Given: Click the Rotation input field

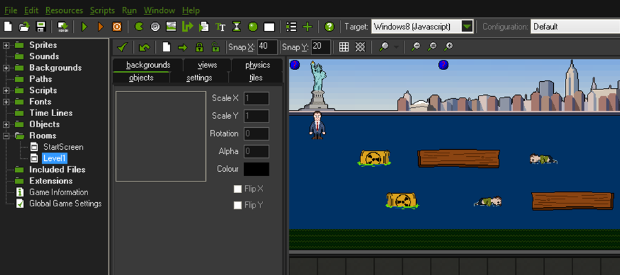Looking at the screenshot, I should [256, 134].
